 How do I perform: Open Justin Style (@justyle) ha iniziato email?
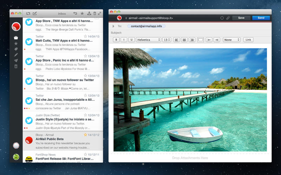point(63,121)
